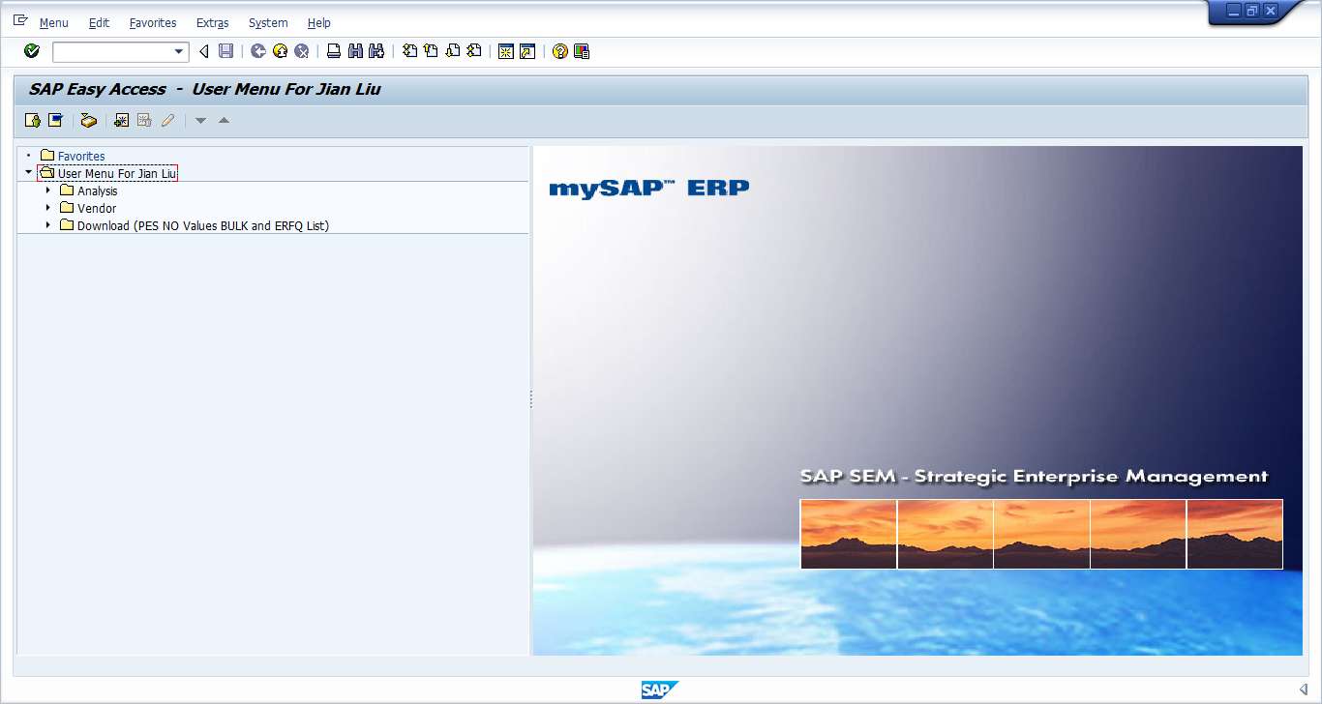This screenshot has height=704, width=1322.
Task: Expand the Analysis folder
Action: 48,191
